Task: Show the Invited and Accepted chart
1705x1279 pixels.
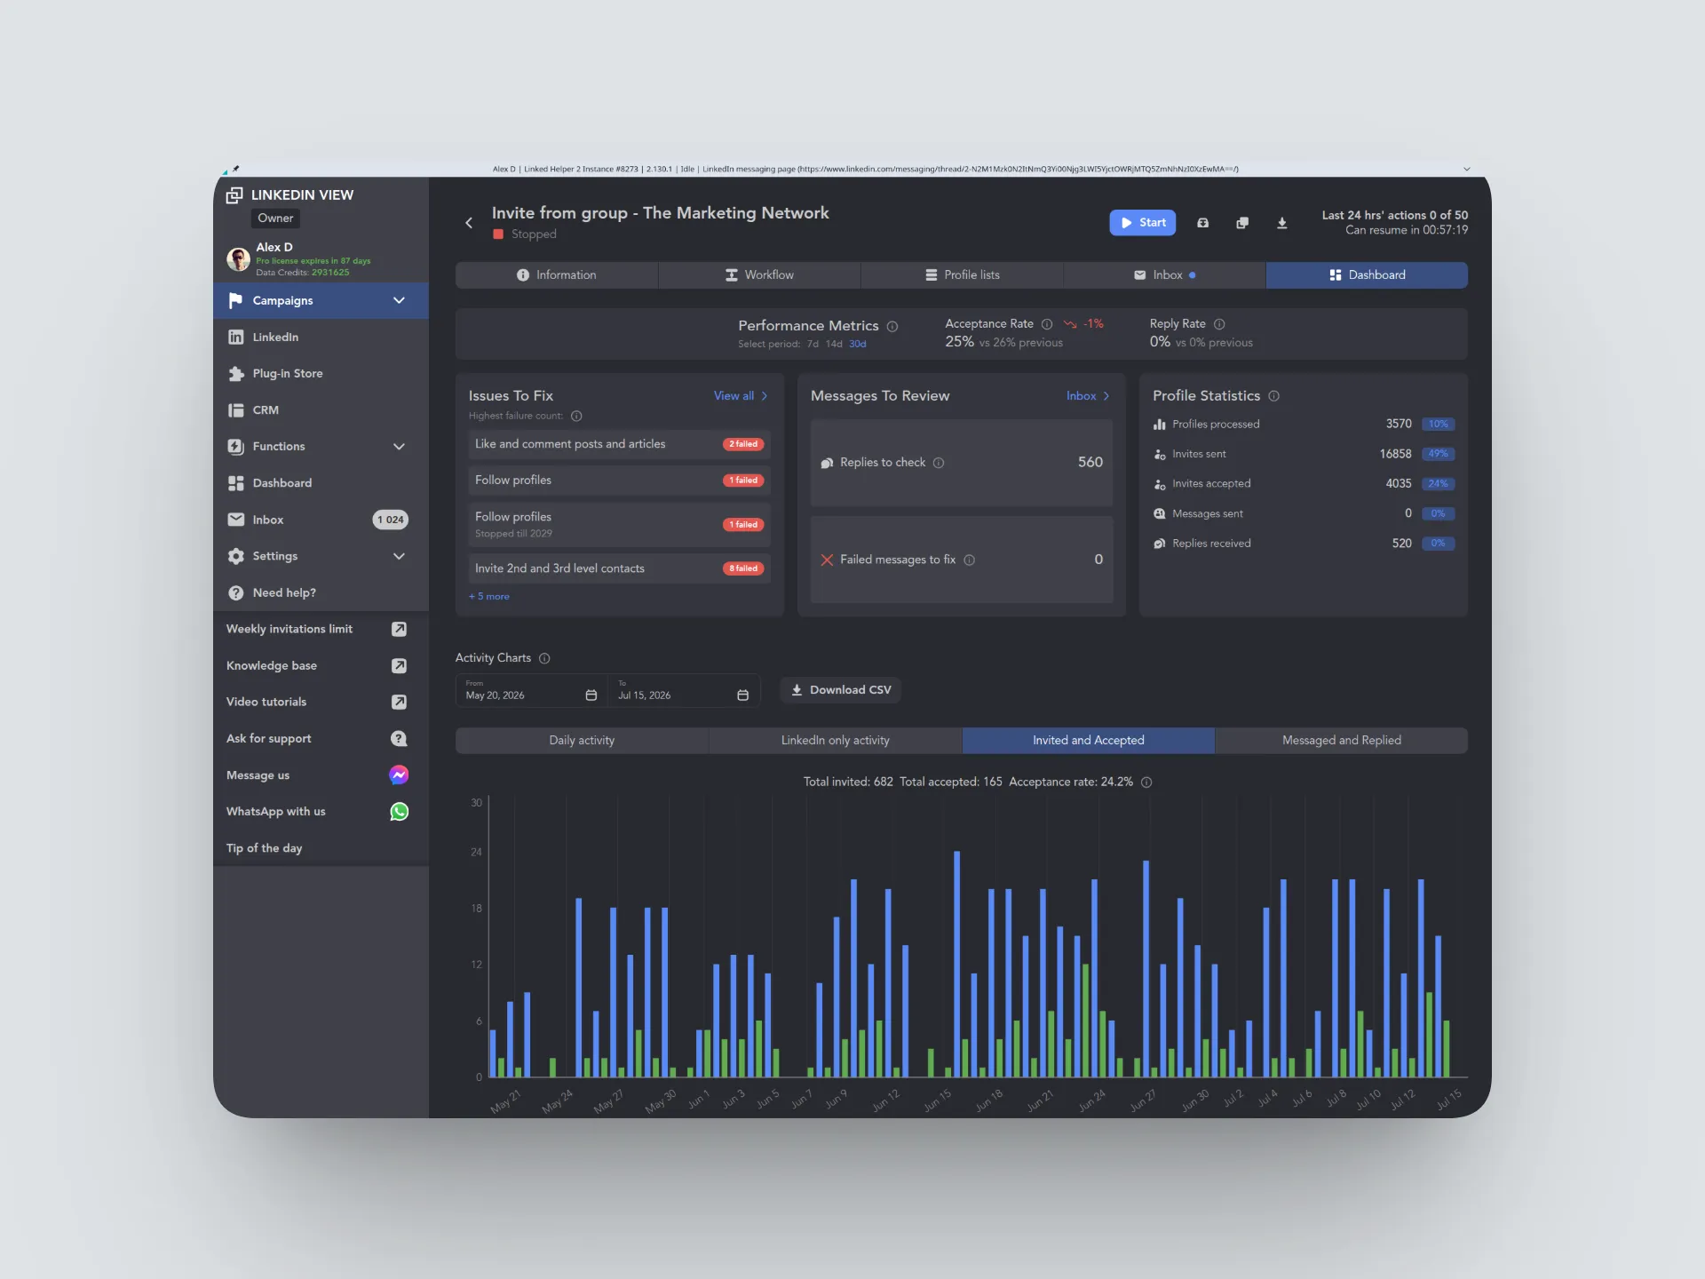Action: 1088,740
